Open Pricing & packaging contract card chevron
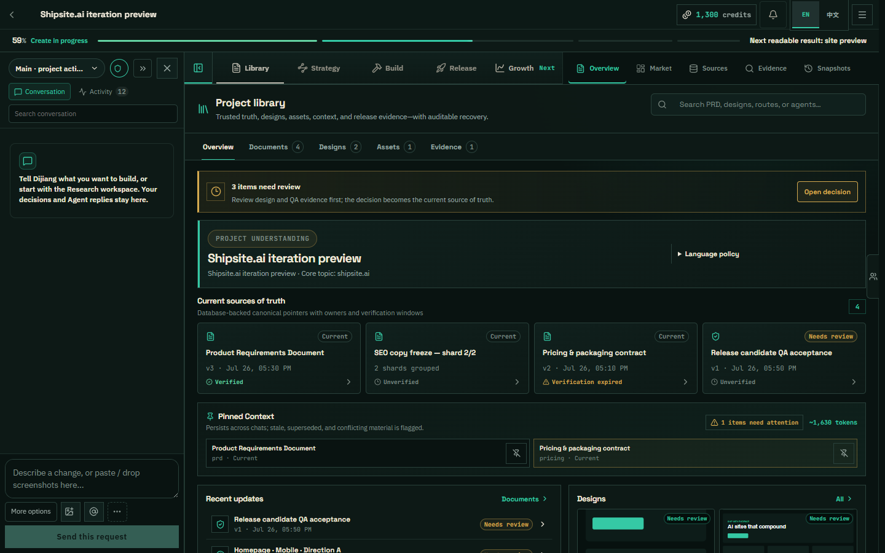 point(685,382)
